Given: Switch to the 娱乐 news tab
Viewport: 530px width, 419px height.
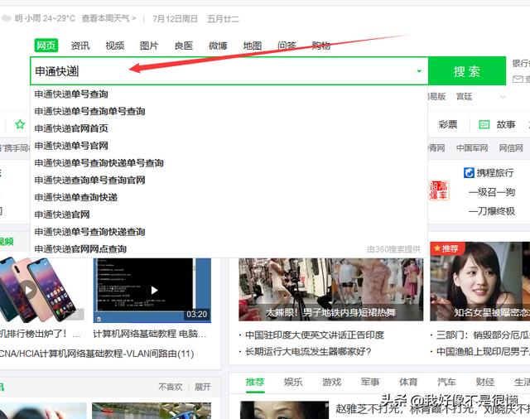Looking at the screenshot, I should pos(293,383).
